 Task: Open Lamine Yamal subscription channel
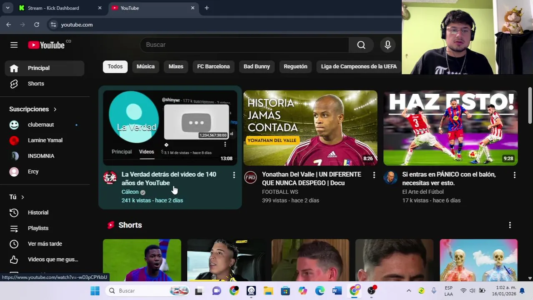[x=45, y=140]
